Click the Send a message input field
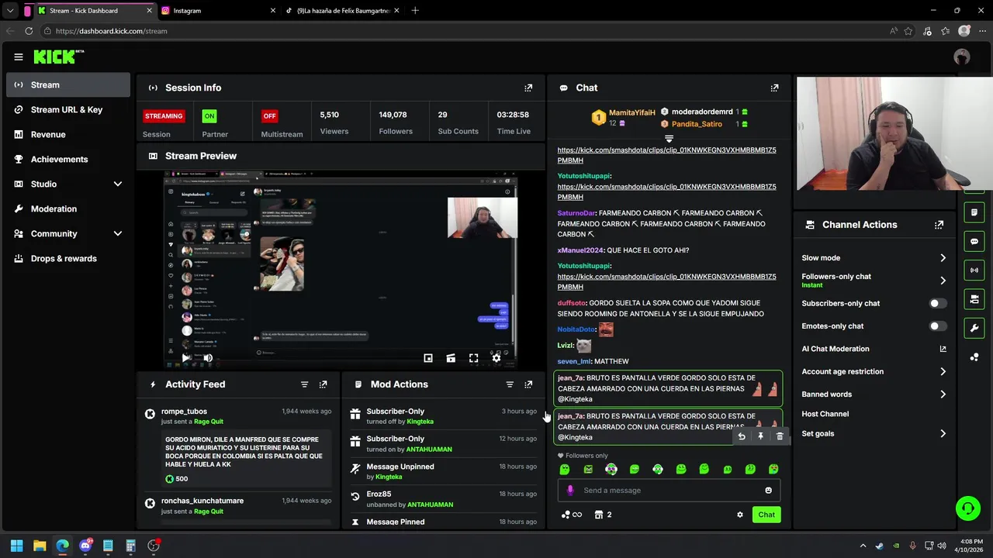This screenshot has width=993, height=558. [669, 491]
